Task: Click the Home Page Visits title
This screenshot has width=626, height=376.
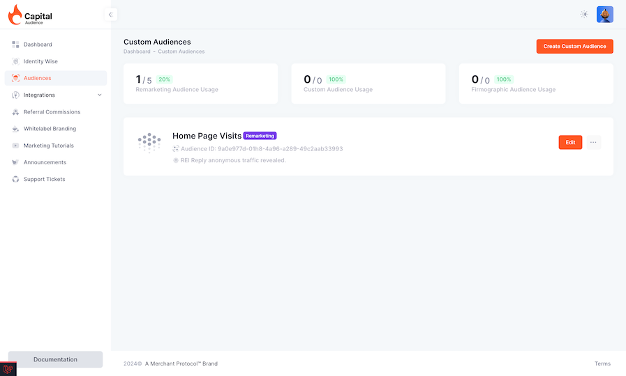Action: coord(207,136)
